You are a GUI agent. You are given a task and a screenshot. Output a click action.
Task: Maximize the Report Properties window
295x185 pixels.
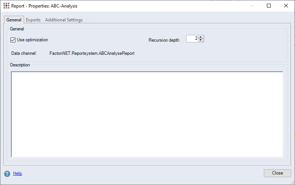point(269,6)
